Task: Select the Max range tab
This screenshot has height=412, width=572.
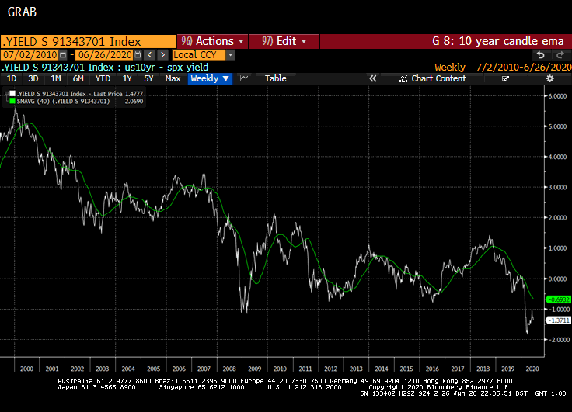Action: click(173, 78)
